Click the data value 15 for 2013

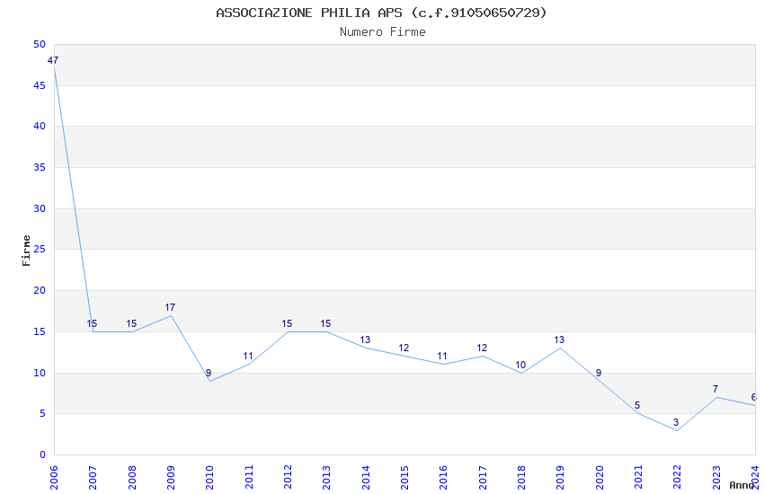point(325,323)
